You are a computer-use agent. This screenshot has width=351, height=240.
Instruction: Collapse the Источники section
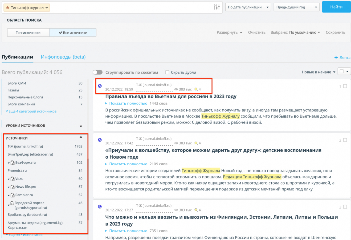coord(81,137)
